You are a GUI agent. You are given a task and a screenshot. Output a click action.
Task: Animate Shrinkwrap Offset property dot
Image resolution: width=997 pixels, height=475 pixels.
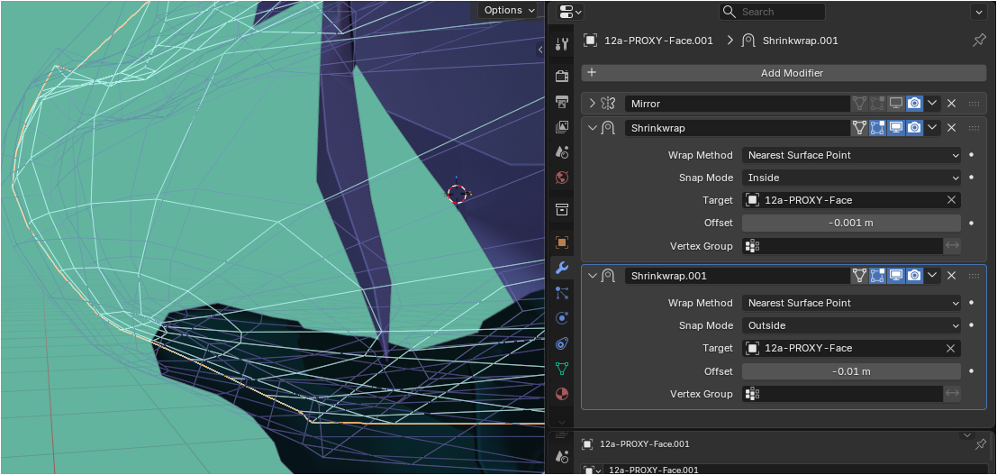972,224
